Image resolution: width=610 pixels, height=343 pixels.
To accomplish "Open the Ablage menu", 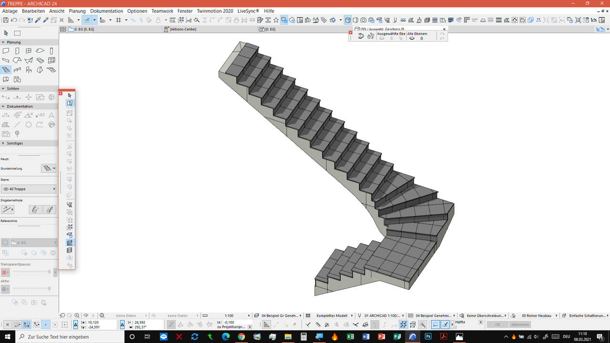I will (x=10, y=11).
